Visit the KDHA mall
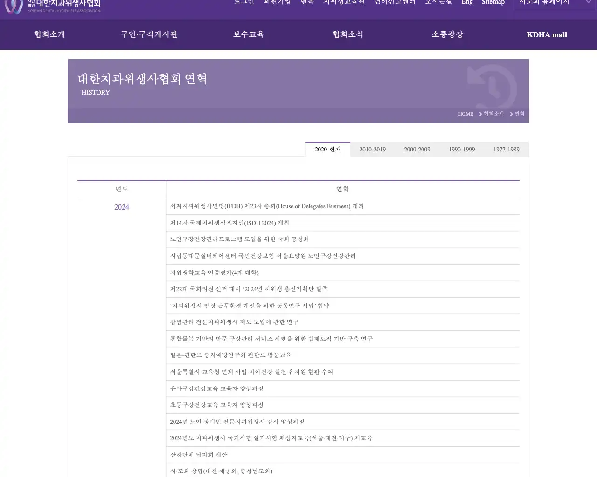Image resolution: width=597 pixels, height=477 pixels. point(547,34)
